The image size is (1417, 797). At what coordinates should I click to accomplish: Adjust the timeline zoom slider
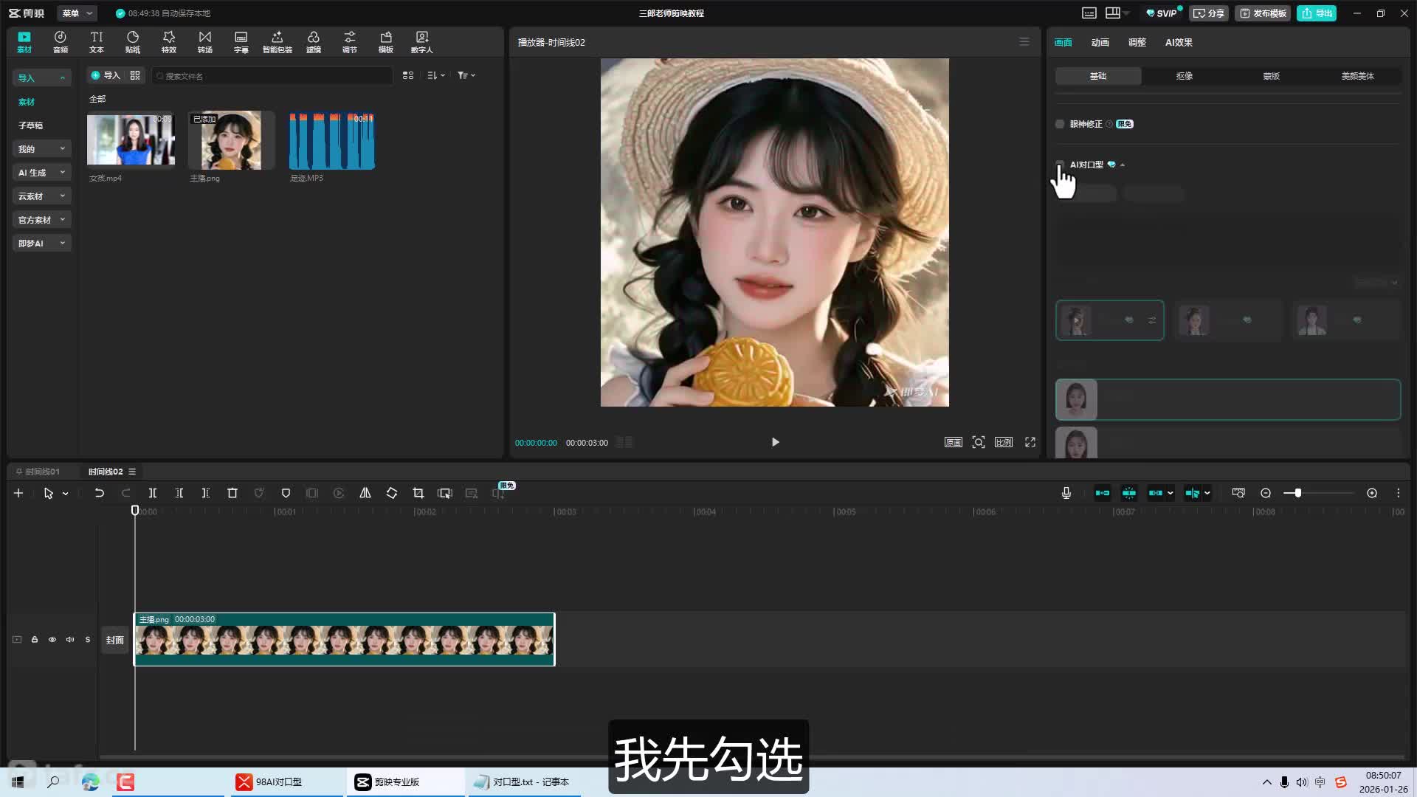(1297, 493)
